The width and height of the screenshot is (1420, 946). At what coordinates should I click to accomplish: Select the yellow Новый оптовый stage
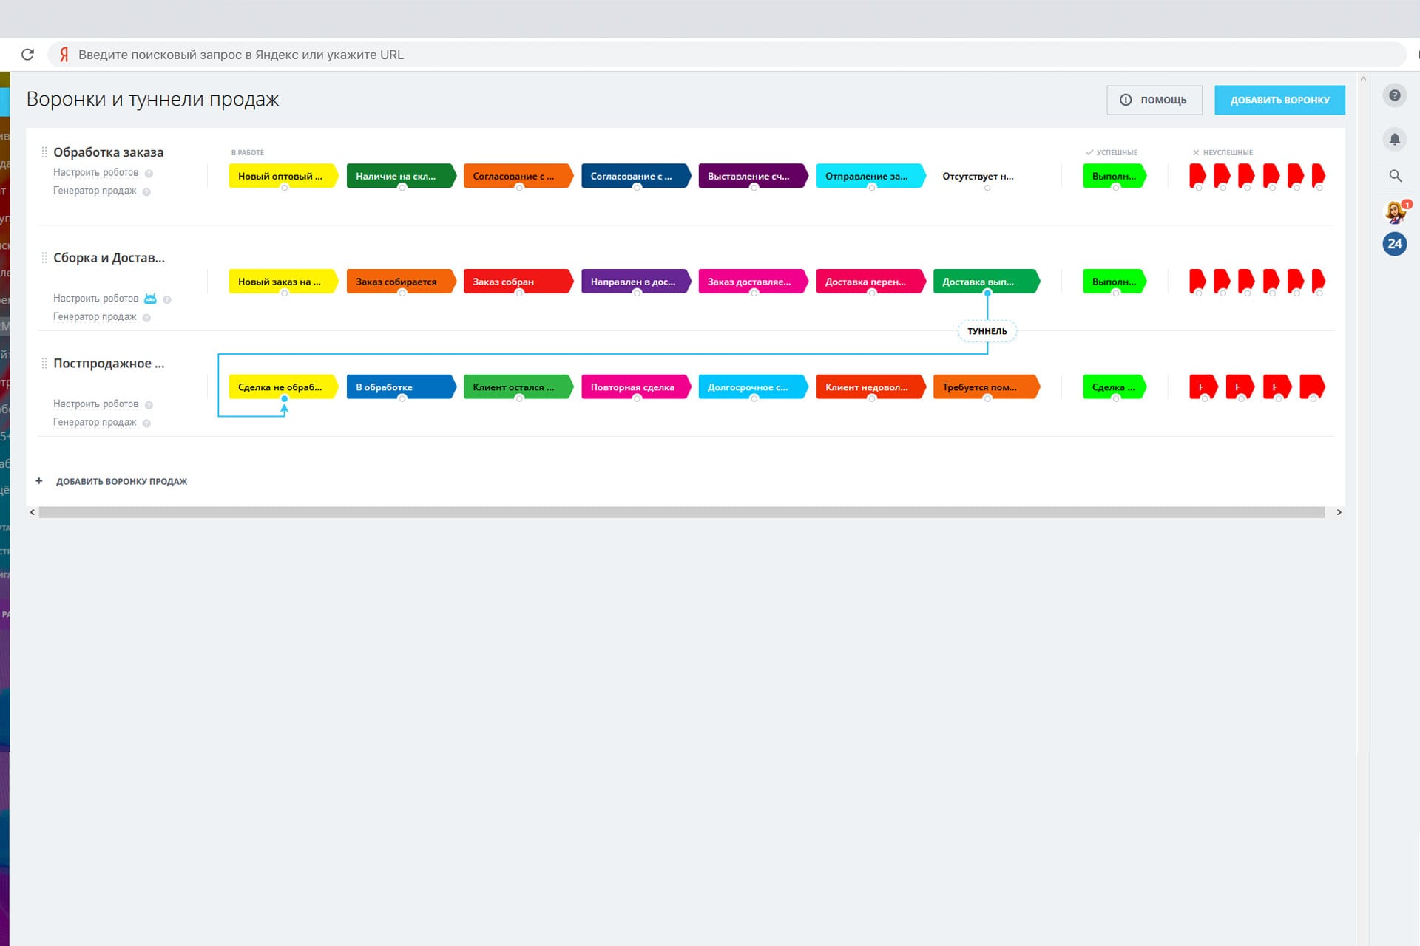(281, 176)
